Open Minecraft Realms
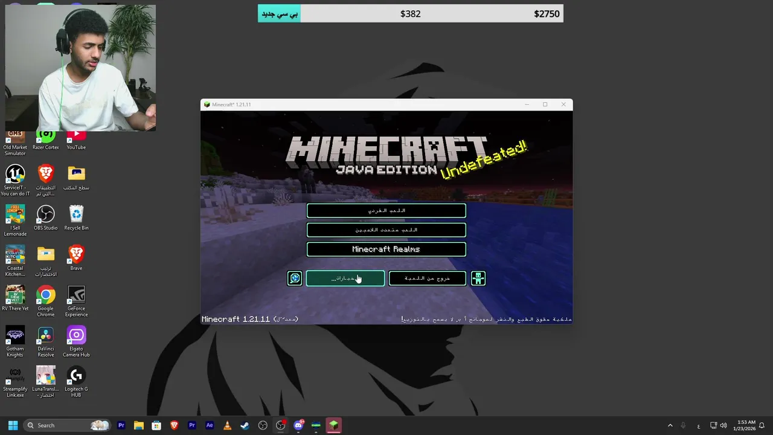773x435 pixels. 386,249
